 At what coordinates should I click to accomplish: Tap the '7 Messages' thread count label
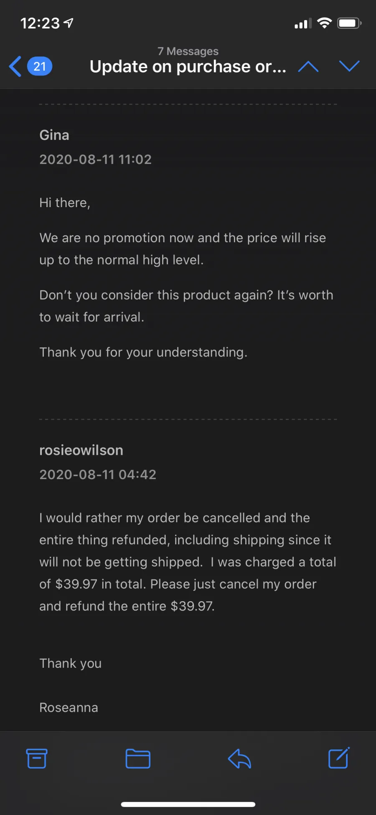click(x=188, y=51)
